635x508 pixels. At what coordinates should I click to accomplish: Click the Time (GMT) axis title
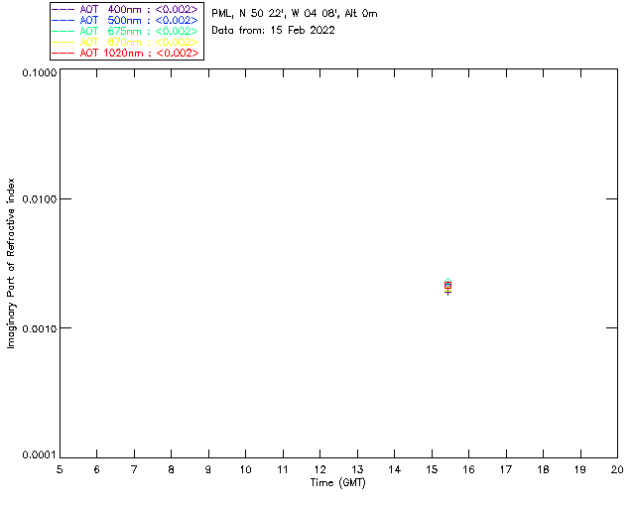(338, 483)
